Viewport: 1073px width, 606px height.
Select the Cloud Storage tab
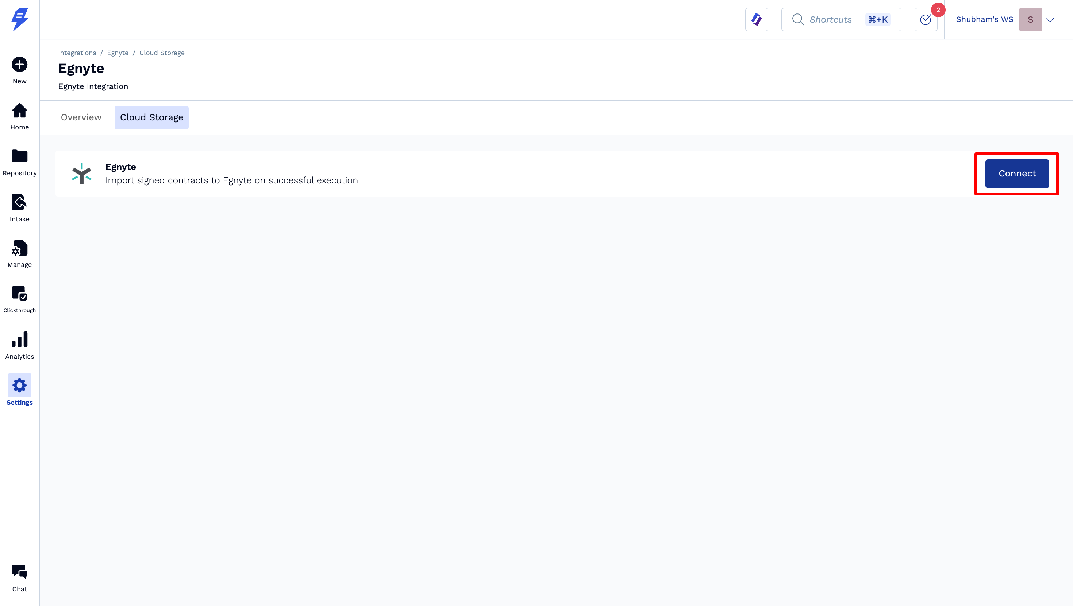[151, 117]
